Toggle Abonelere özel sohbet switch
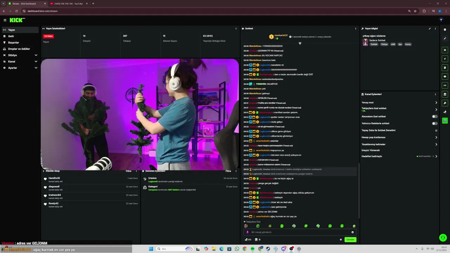450x253 pixels. point(435,116)
